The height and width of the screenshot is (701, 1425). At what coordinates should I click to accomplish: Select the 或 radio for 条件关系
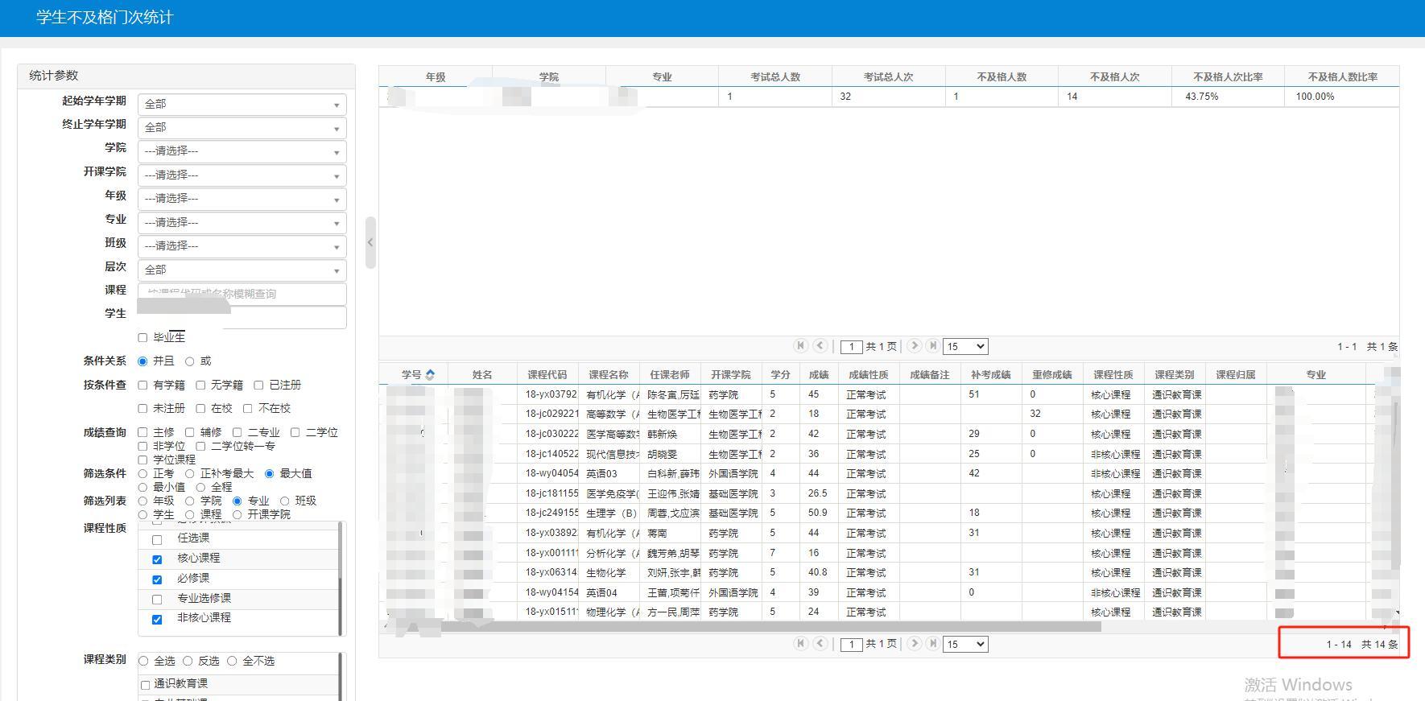pos(190,361)
